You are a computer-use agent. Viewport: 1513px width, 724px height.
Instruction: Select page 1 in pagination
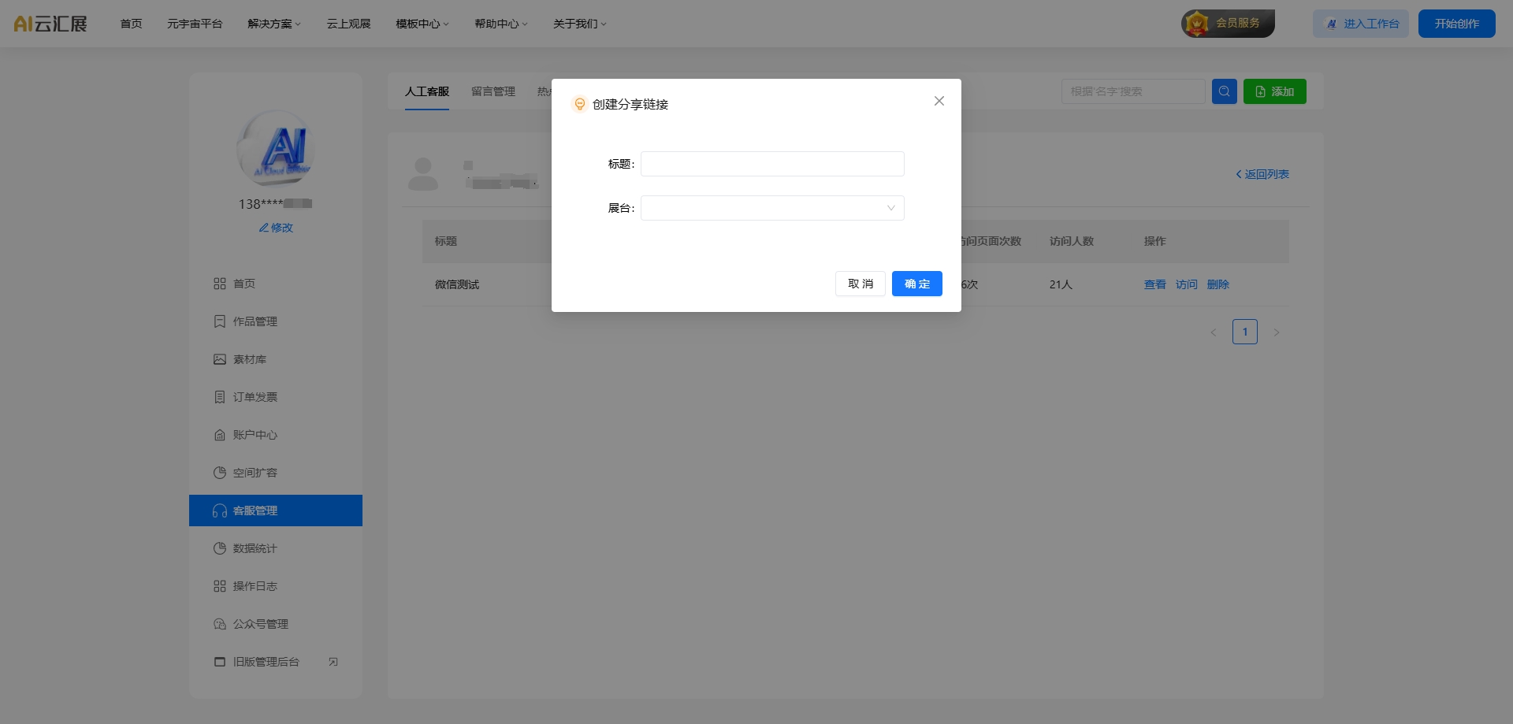[1245, 332]
